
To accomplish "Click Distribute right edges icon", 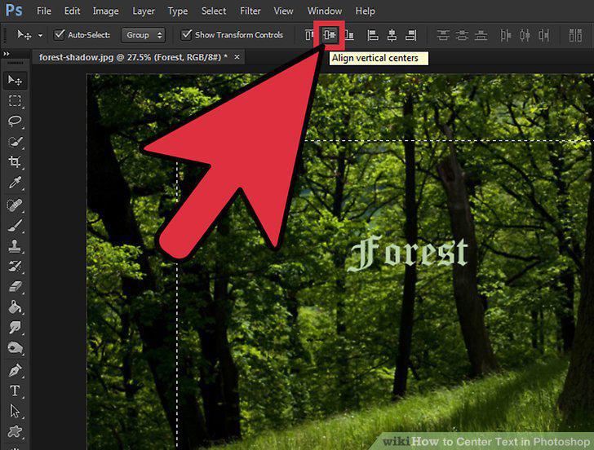I will pyautogui.click(x=544, y=35).
